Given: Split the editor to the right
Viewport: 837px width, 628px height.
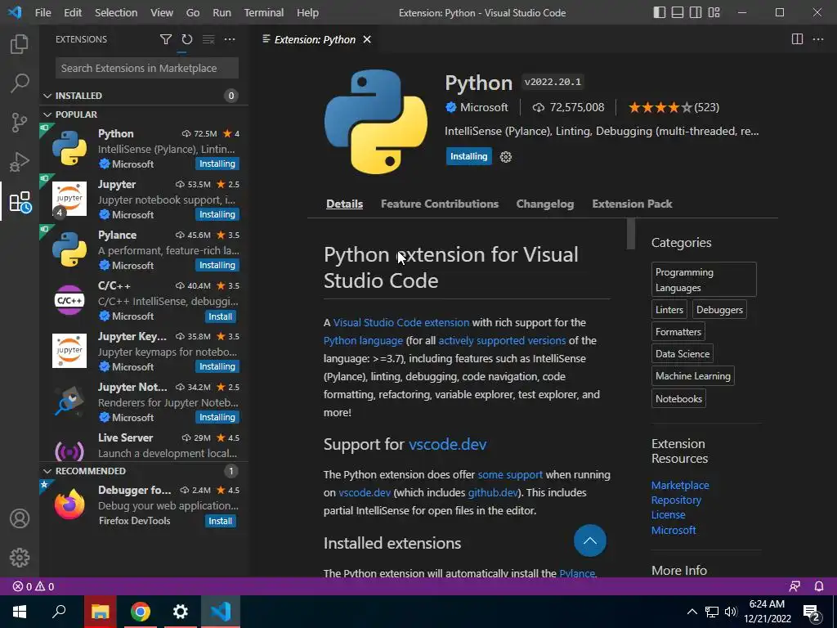Looking at the screenshot, I should pyautogui.click(x=797, y=39).
